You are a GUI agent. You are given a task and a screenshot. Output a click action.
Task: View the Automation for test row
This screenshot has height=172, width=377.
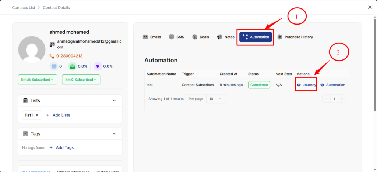(333, 85)
